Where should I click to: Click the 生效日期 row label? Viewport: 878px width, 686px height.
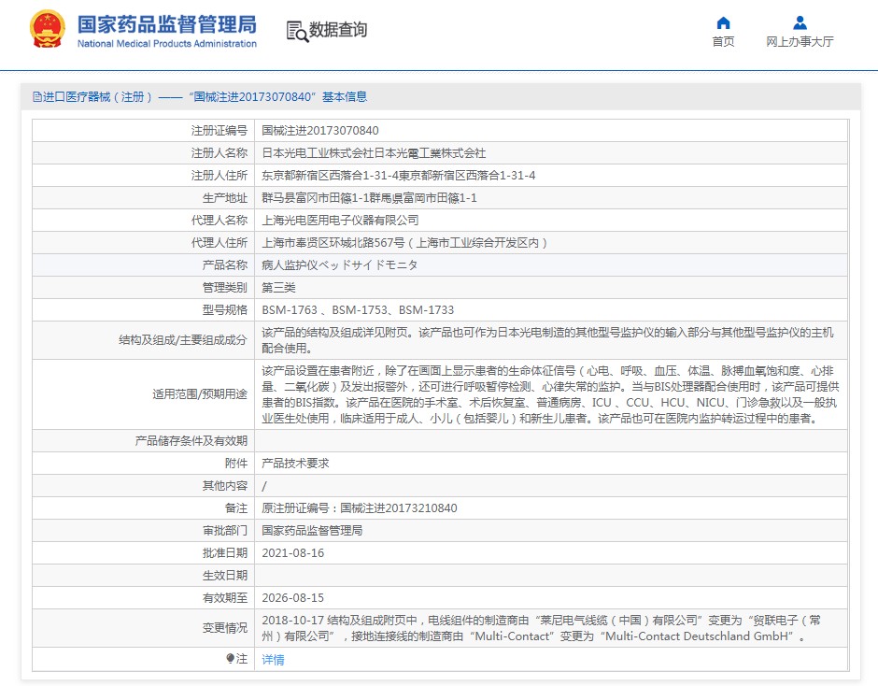(x=224, y=575)
